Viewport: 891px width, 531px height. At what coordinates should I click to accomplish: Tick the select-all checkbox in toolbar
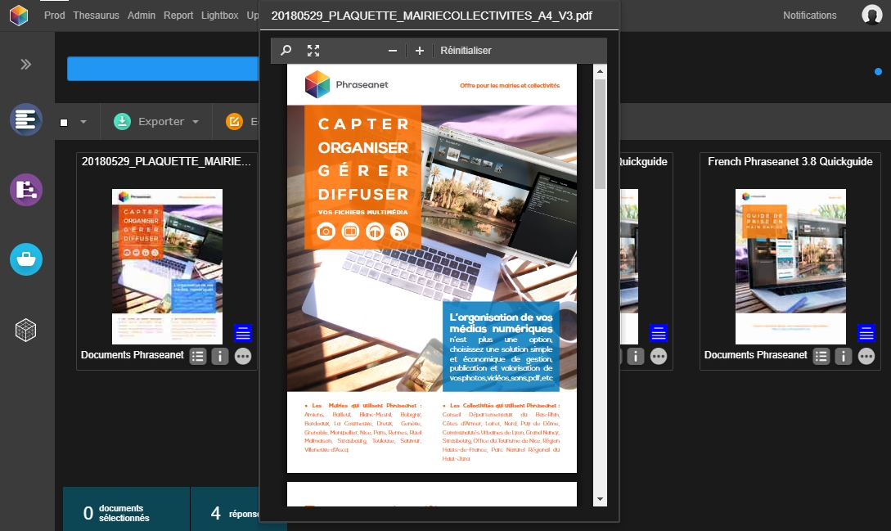click(64, 123)
